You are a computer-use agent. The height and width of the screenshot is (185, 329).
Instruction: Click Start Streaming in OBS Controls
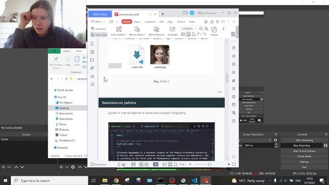pos(304,140)
